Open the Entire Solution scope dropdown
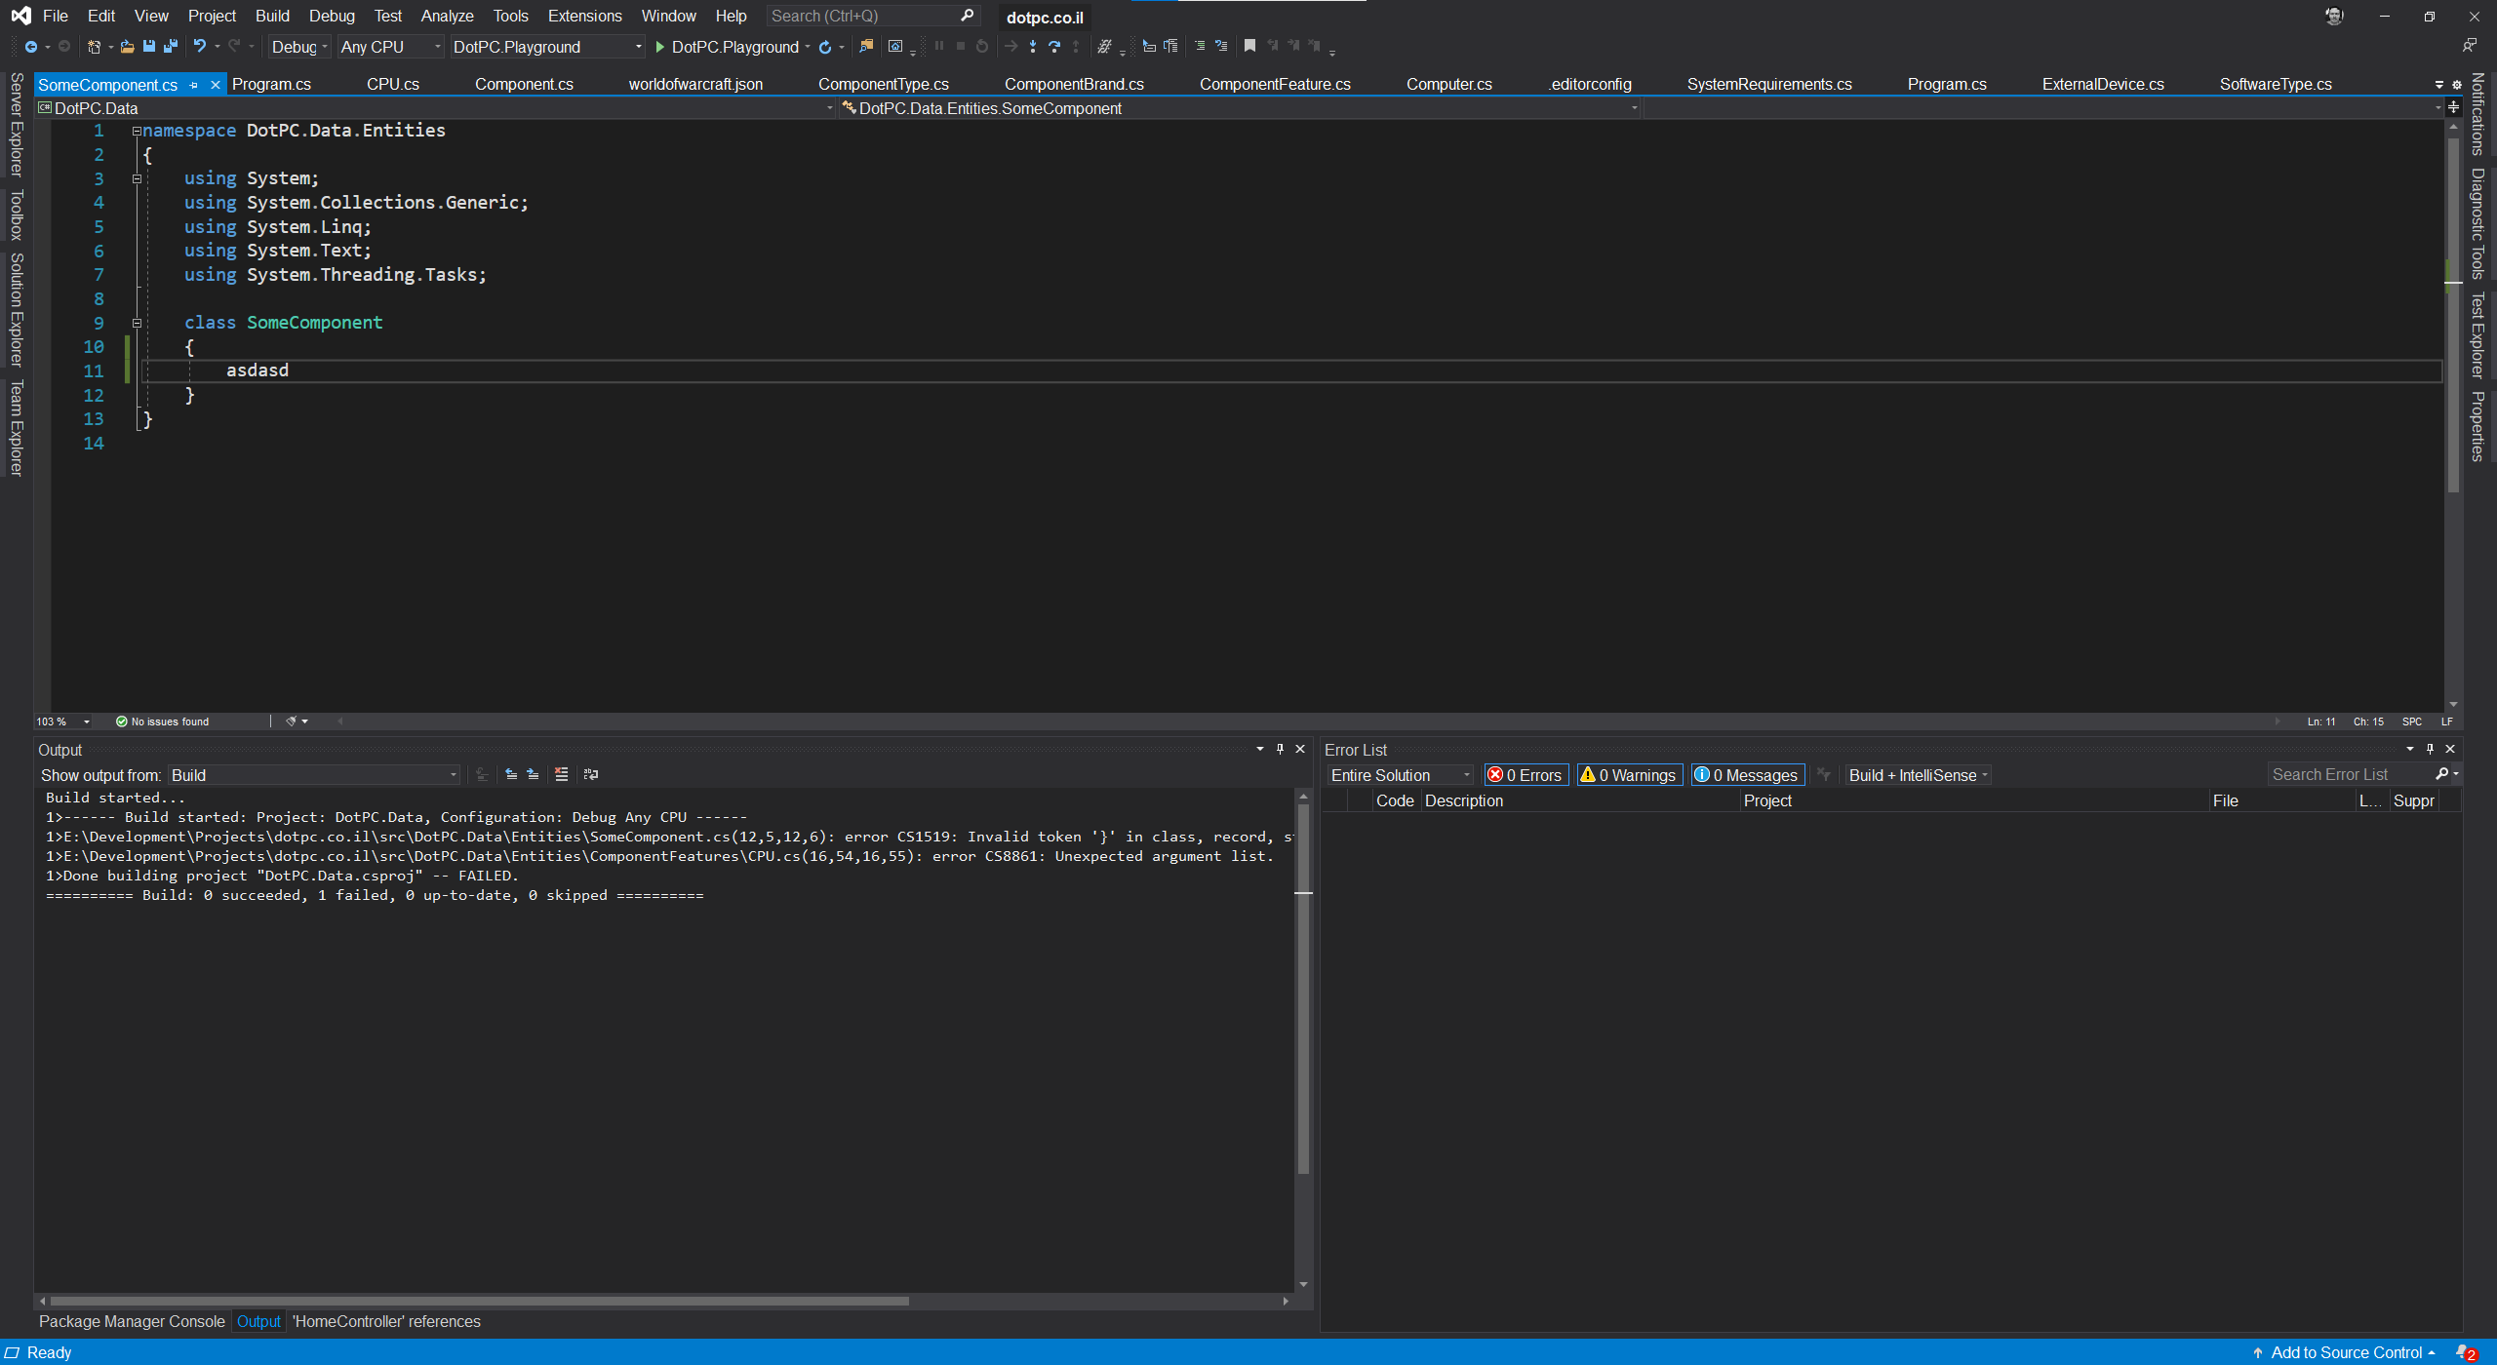 tap(1400, 775)
